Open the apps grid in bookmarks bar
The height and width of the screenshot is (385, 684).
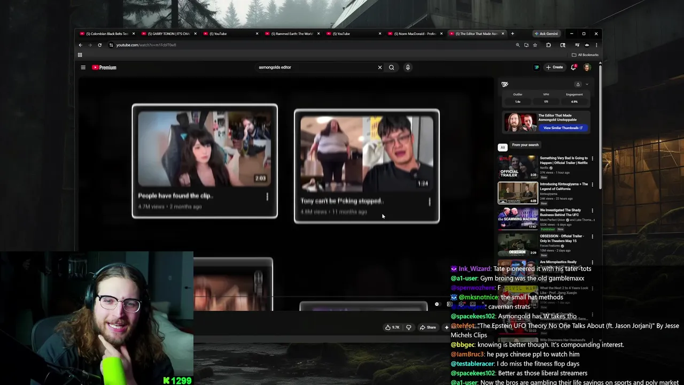click(x=80, y=55)
